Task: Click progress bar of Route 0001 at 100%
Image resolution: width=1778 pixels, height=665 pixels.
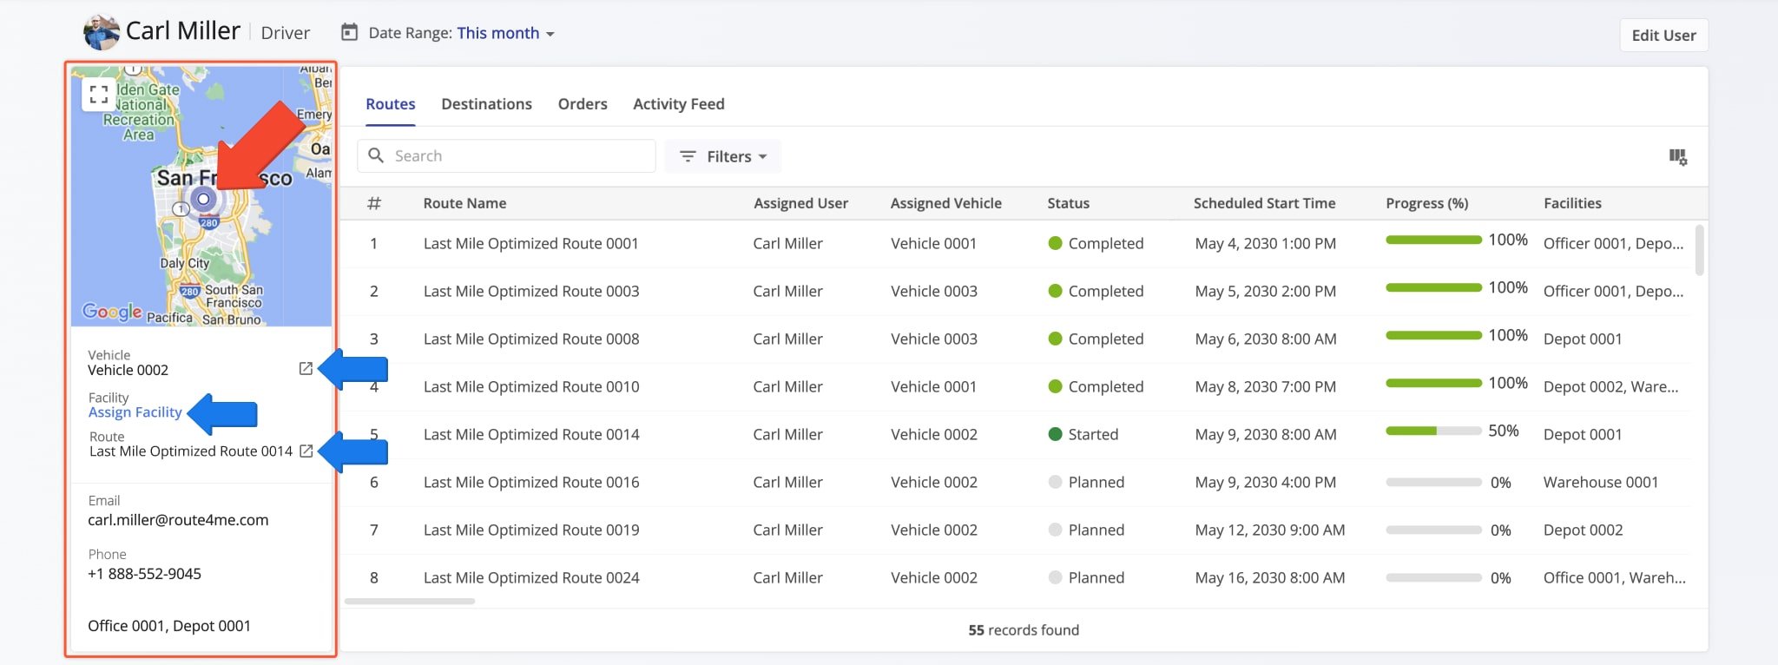Action: coord(1433,240)
